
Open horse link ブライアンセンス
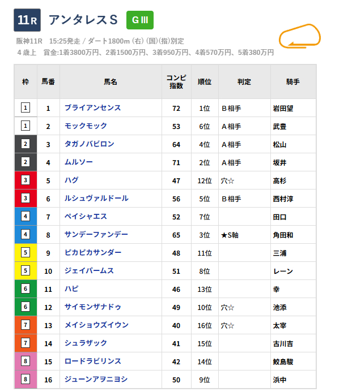[x=92, y=107]
